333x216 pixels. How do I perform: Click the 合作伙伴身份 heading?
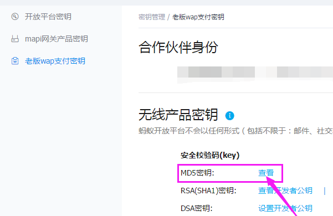(178, 47)
